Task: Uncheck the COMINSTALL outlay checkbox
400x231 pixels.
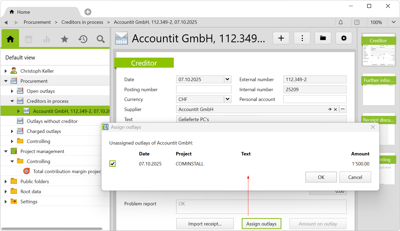Action: (x=113, y=164)
